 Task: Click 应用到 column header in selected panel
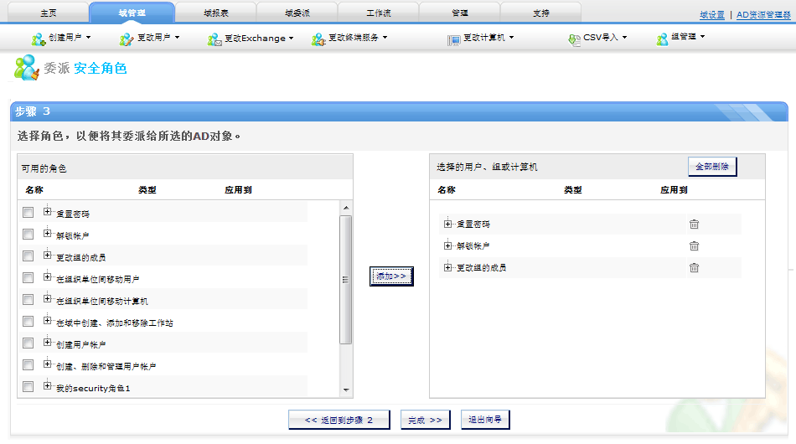[674, 190]
